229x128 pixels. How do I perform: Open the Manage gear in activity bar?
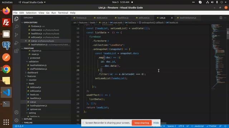click(16, 120)
